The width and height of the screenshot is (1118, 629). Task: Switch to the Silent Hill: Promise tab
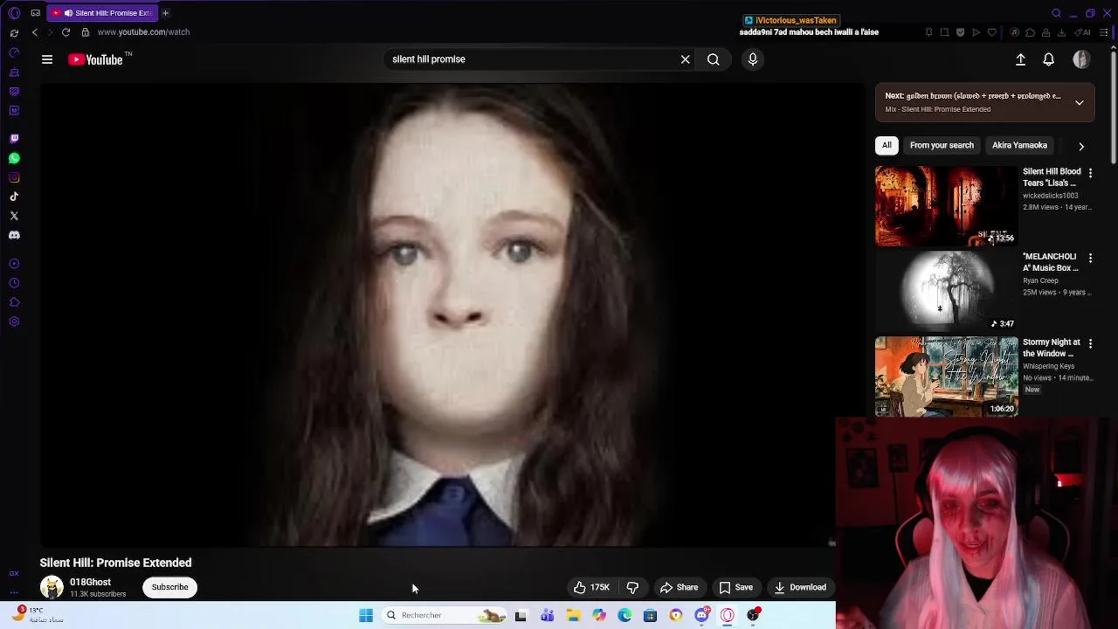(103, 13)
